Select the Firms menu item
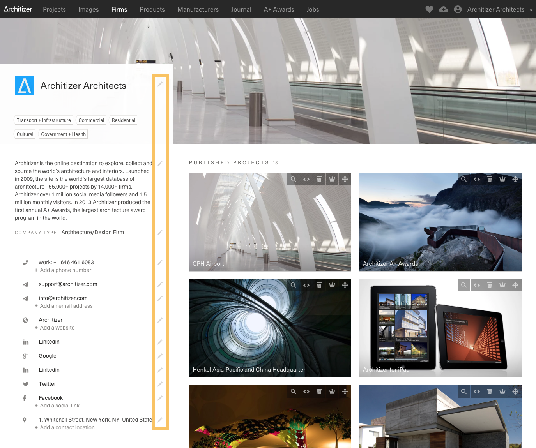Screen dimensions: 536x448 pos(119,9)
